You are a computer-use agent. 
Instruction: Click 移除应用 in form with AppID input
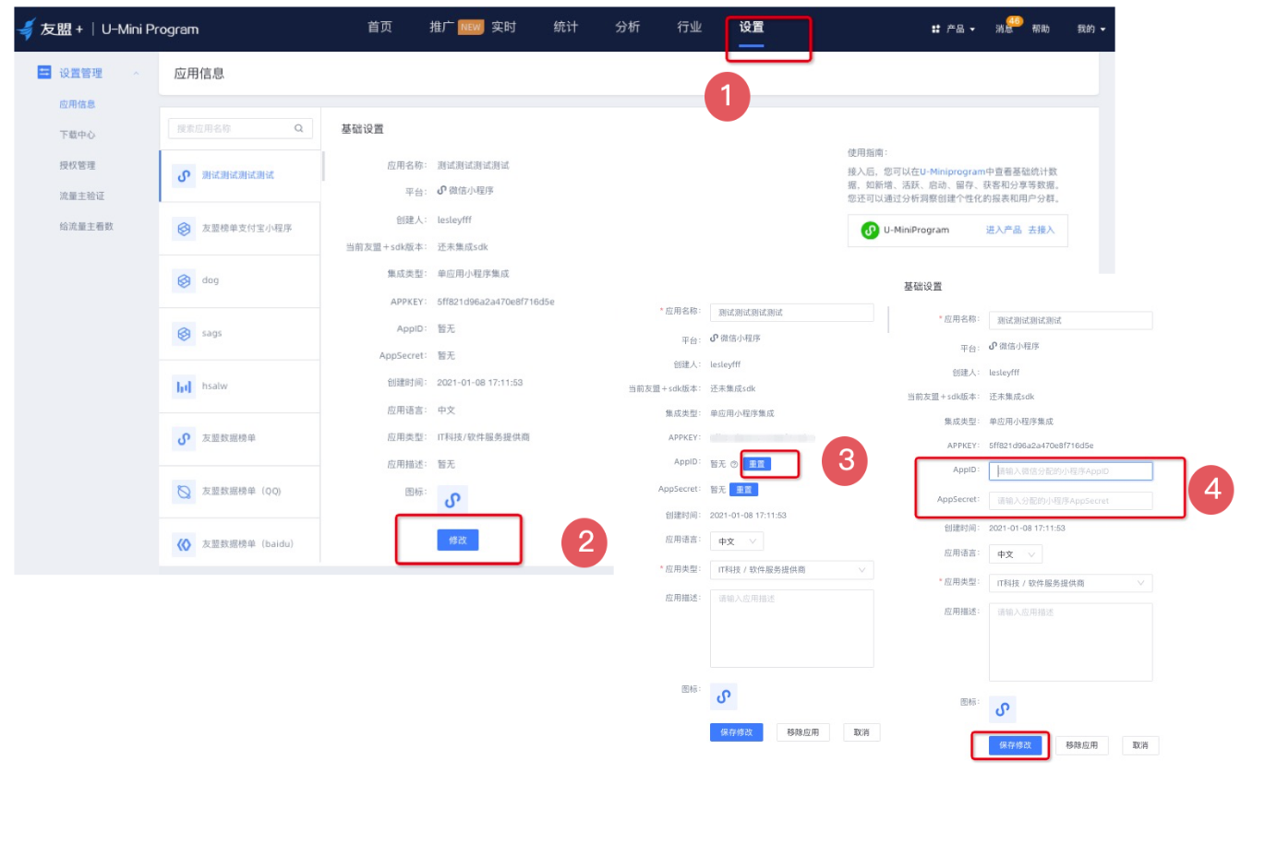click(x=1081, y=744)
